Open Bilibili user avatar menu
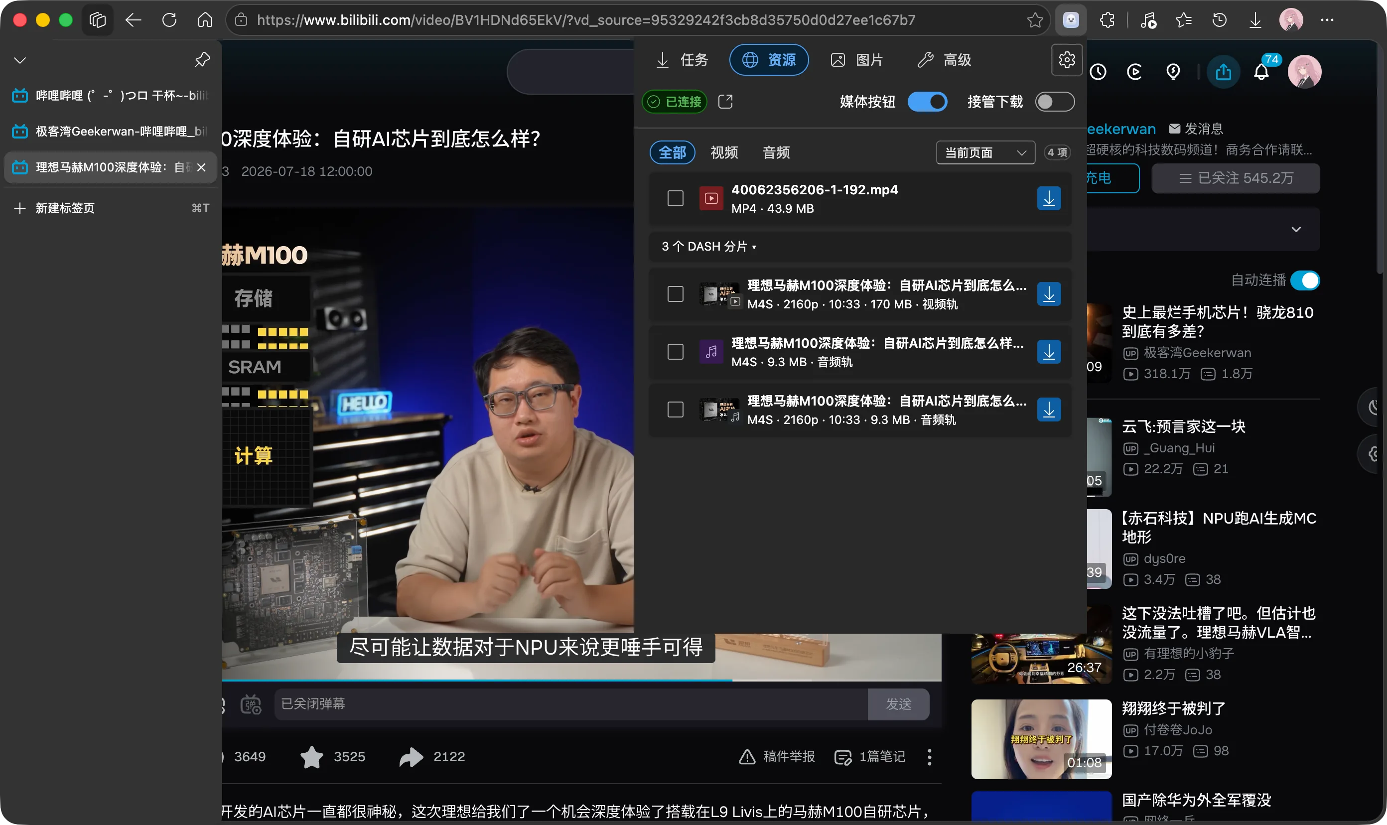1387x825 pixels. [1304, 72]
